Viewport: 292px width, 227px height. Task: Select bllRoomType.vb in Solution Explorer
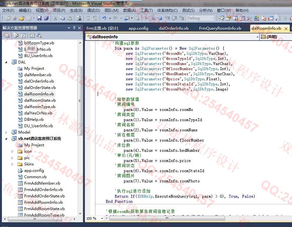click(39, 43)
